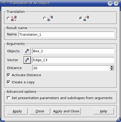This screenshot has height=122, width=121.
Task: Decrease Distance value with down arrow
Action: [x=112, y=69]
